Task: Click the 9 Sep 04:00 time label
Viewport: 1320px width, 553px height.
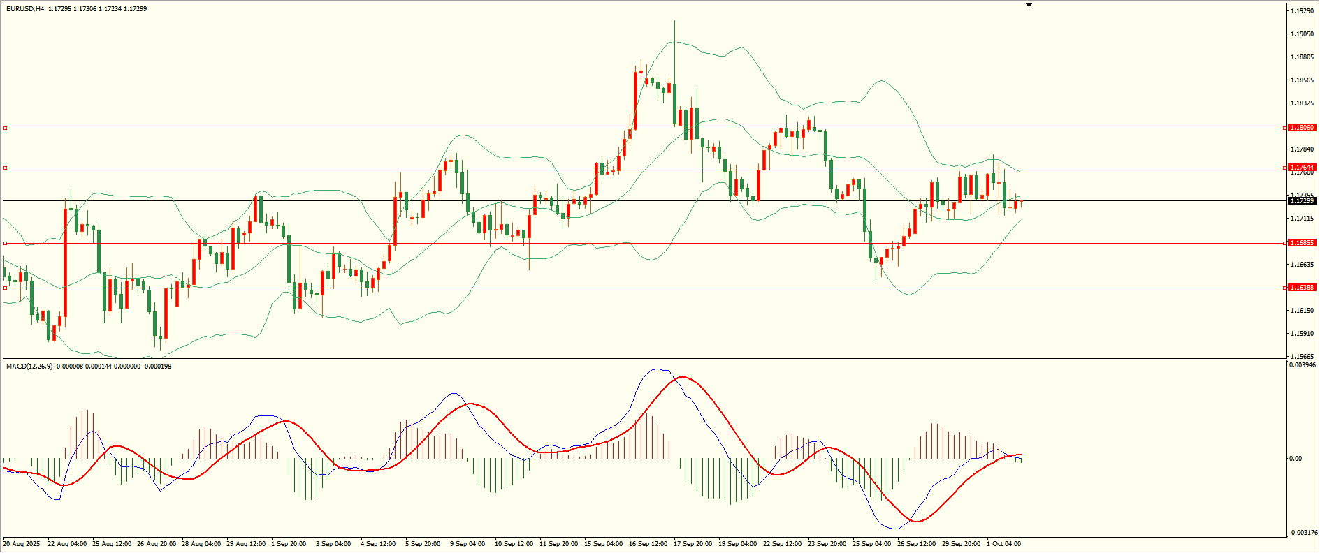Action: [467, 543]
